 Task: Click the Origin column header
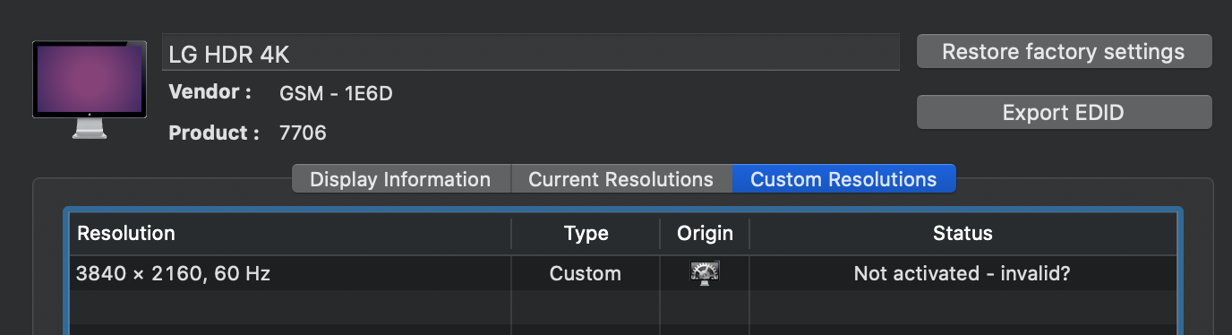click(705, 234)
